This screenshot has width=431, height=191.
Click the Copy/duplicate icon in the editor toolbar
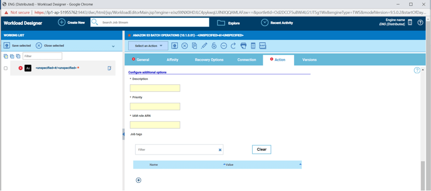pyautogui.click(x=195, y=46)
